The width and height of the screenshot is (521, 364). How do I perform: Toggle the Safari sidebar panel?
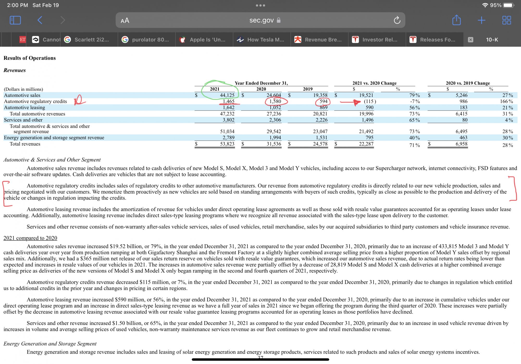[15, 20]
